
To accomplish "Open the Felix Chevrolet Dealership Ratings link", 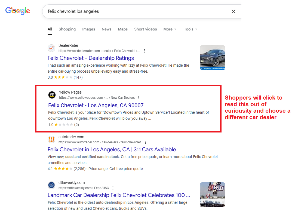I will click(91, 58).
